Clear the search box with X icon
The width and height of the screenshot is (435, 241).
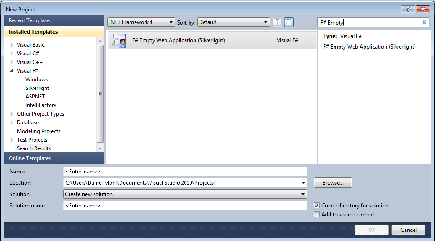coord(424,22)
